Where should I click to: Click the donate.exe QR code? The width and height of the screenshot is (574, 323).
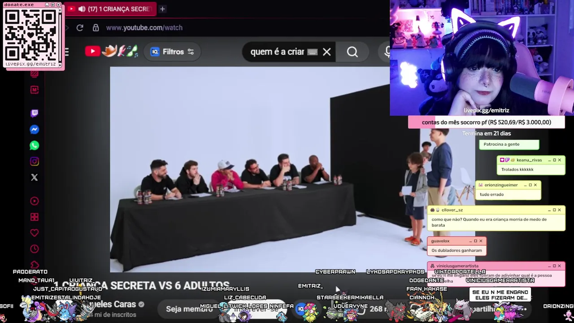click(x=31, y=35)
